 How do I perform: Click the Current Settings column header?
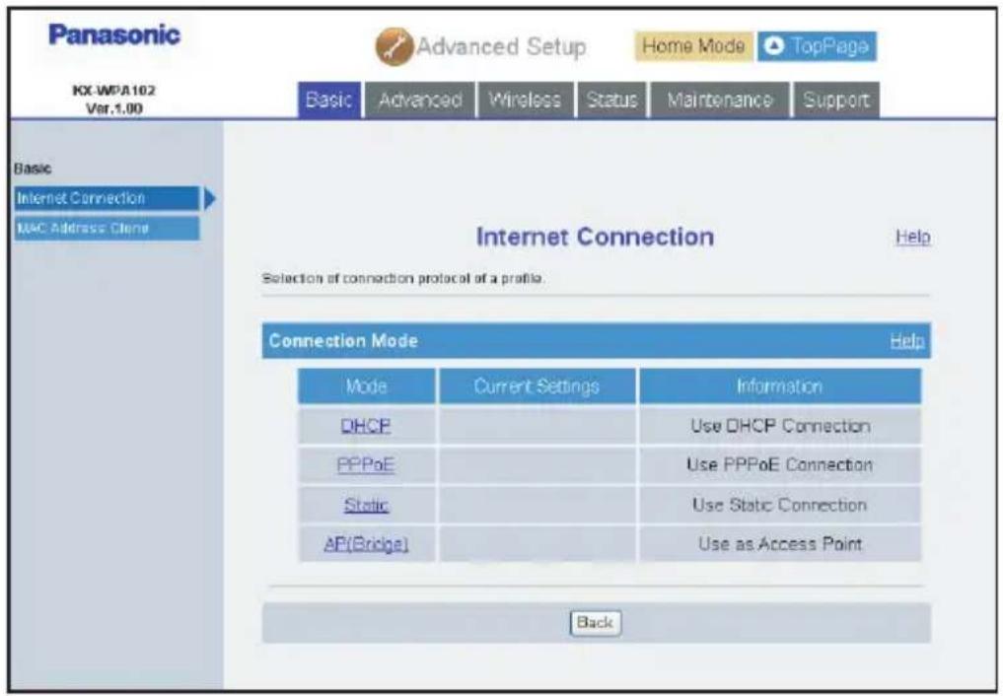(537, 386)
